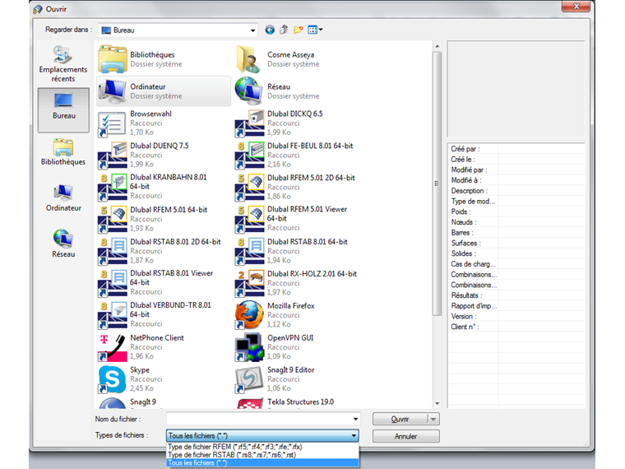Viewport: 625px width, 469px height.
Task: Click the Créé le property row
Action: (x=516, y=159)
